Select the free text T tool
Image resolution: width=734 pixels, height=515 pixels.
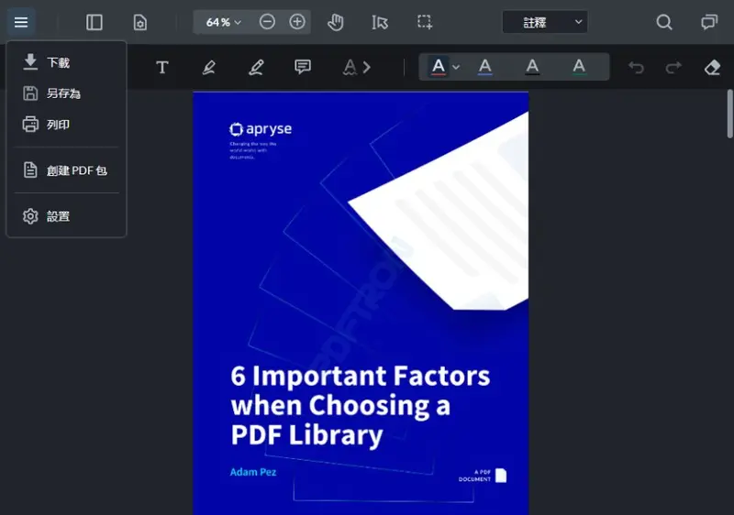click(x=162, y=67)
